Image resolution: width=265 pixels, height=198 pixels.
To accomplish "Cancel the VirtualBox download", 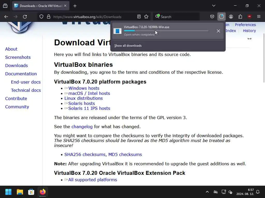I will [218, 31].
